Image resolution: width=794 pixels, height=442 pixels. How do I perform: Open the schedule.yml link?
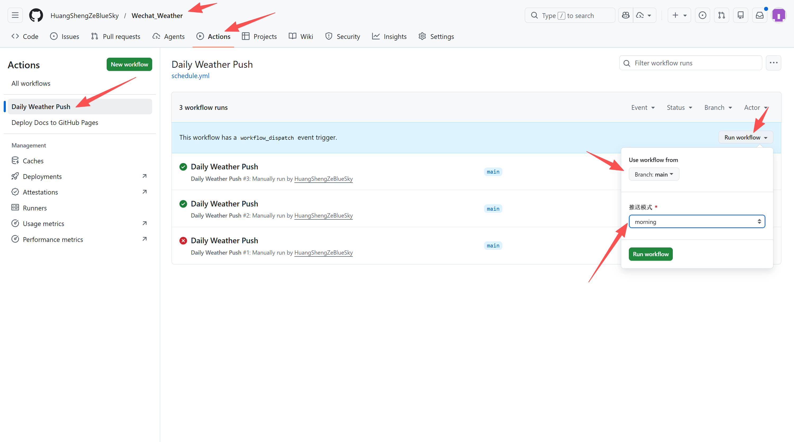pyautogui.click(x=190, y=76)
